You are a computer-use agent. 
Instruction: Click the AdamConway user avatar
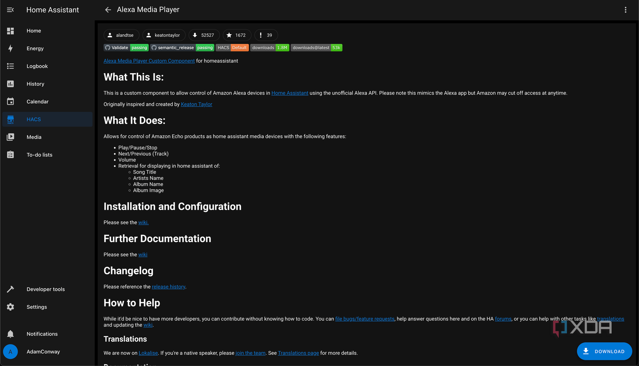[10, 352]
